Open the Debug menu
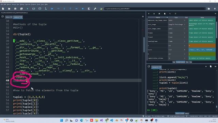This screenshot has width=218, height=123. pos(22,4)
